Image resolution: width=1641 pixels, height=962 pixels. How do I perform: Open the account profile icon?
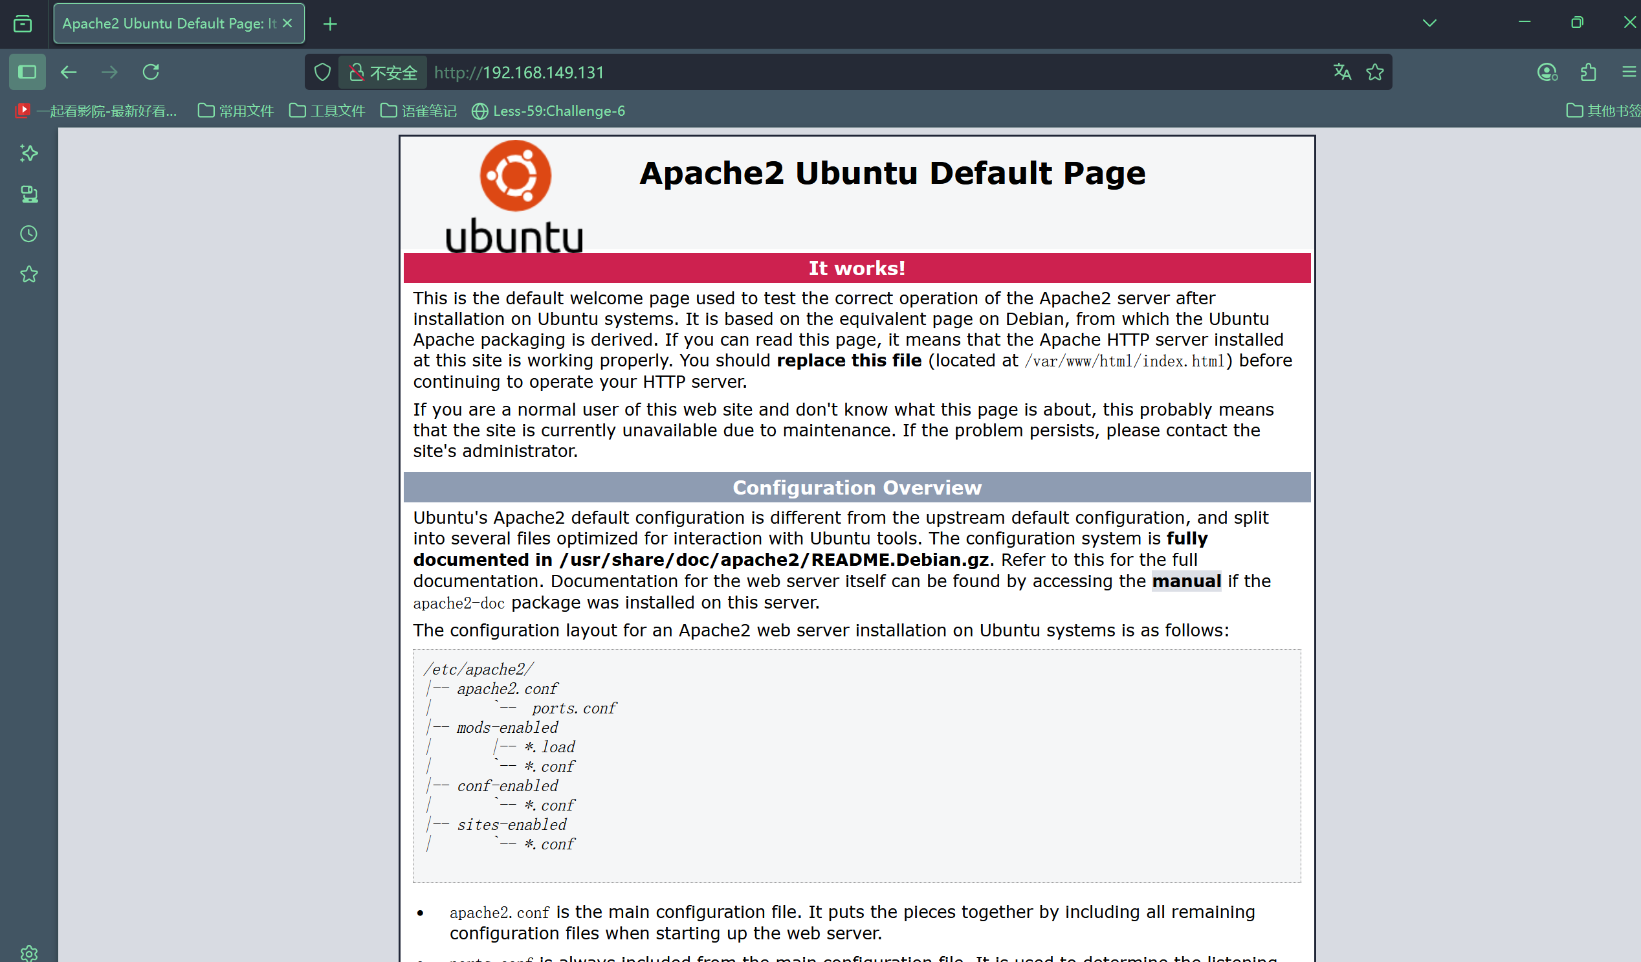pos(1547,73)
